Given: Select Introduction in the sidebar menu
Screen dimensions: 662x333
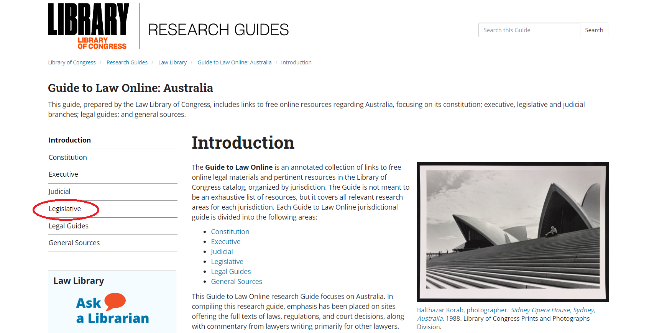Looking at the screenshot, I should (x=113, y=140).
